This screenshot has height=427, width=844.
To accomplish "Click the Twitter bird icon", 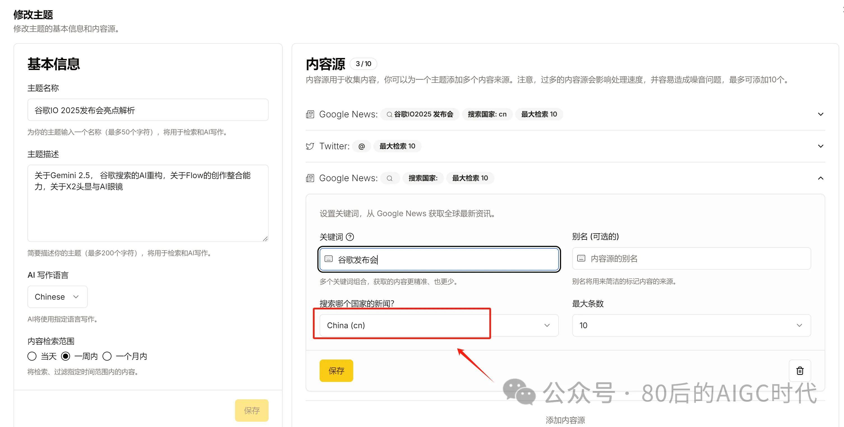I will (x=310, y=146).
